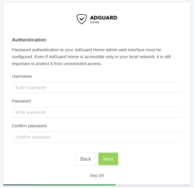Click into the Confirm password field

coord(97,137)
